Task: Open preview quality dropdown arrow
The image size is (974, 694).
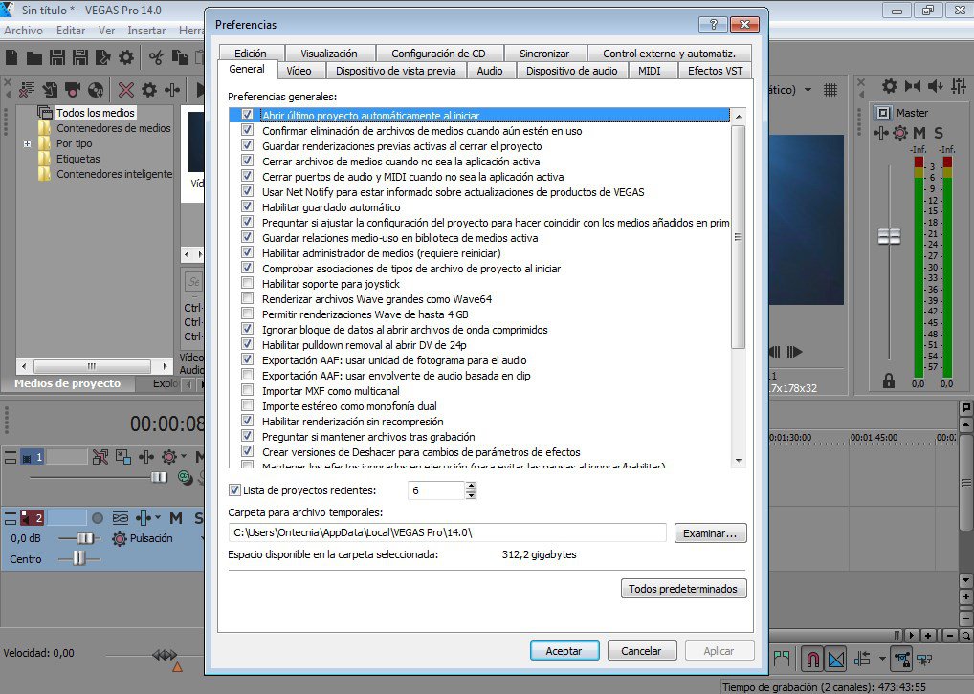Action: pos(808,90)
